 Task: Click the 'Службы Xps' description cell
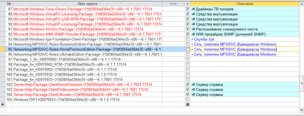(203, 39)
